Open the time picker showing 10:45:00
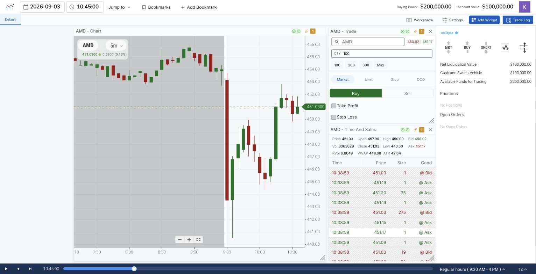The image size is (536, 274). point(84,7)
